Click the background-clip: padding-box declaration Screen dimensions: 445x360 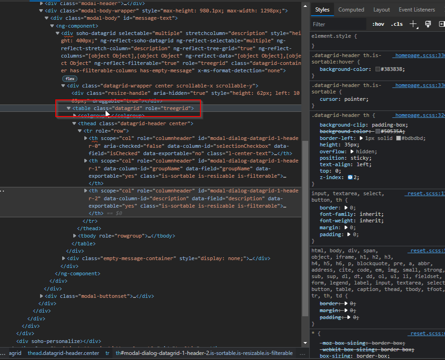[364, 125]
